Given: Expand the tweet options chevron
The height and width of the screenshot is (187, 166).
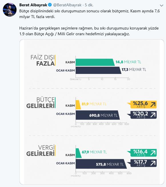Looking at the screenshot, I should click(x=161, y=5).
